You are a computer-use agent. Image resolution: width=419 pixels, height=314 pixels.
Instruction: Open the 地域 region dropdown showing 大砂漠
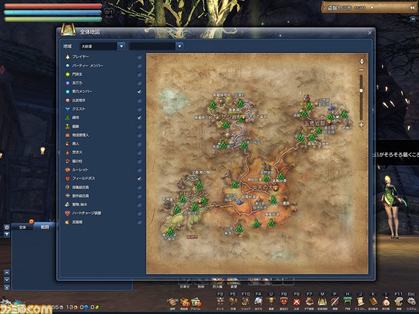[102, 46]
